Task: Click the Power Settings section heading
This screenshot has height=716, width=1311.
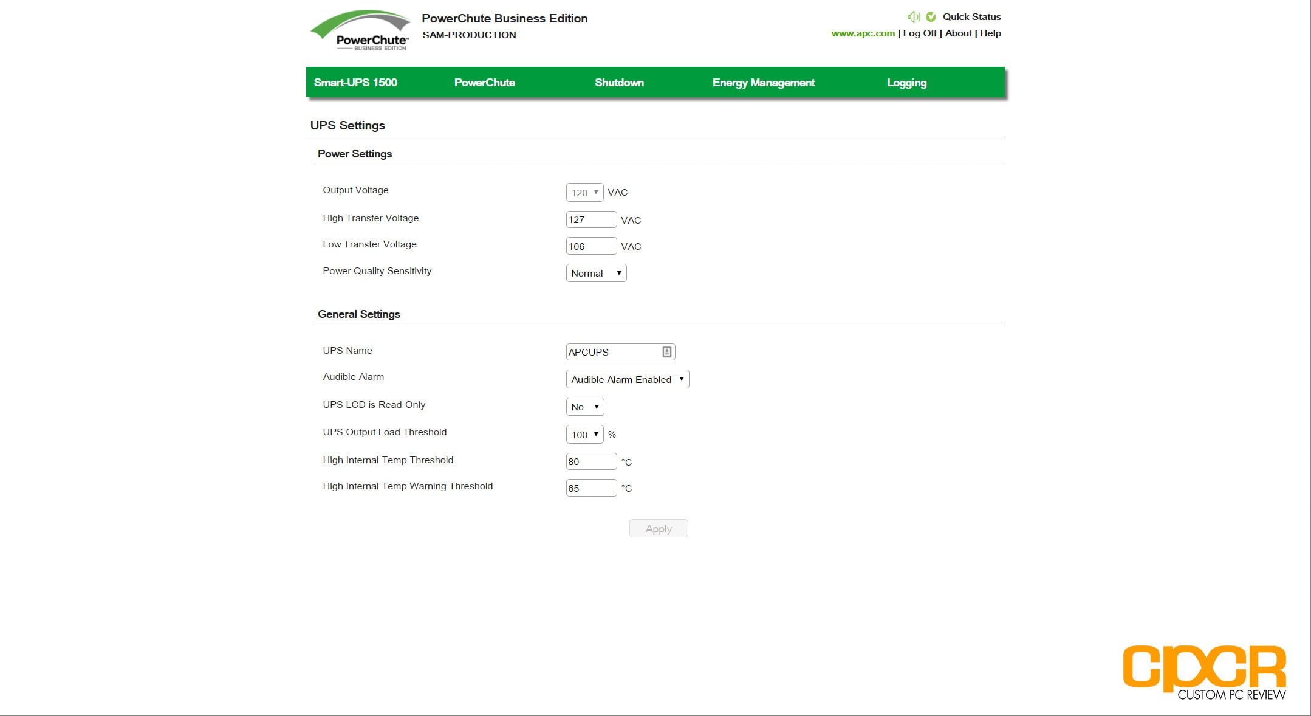Action: point(355,154)
